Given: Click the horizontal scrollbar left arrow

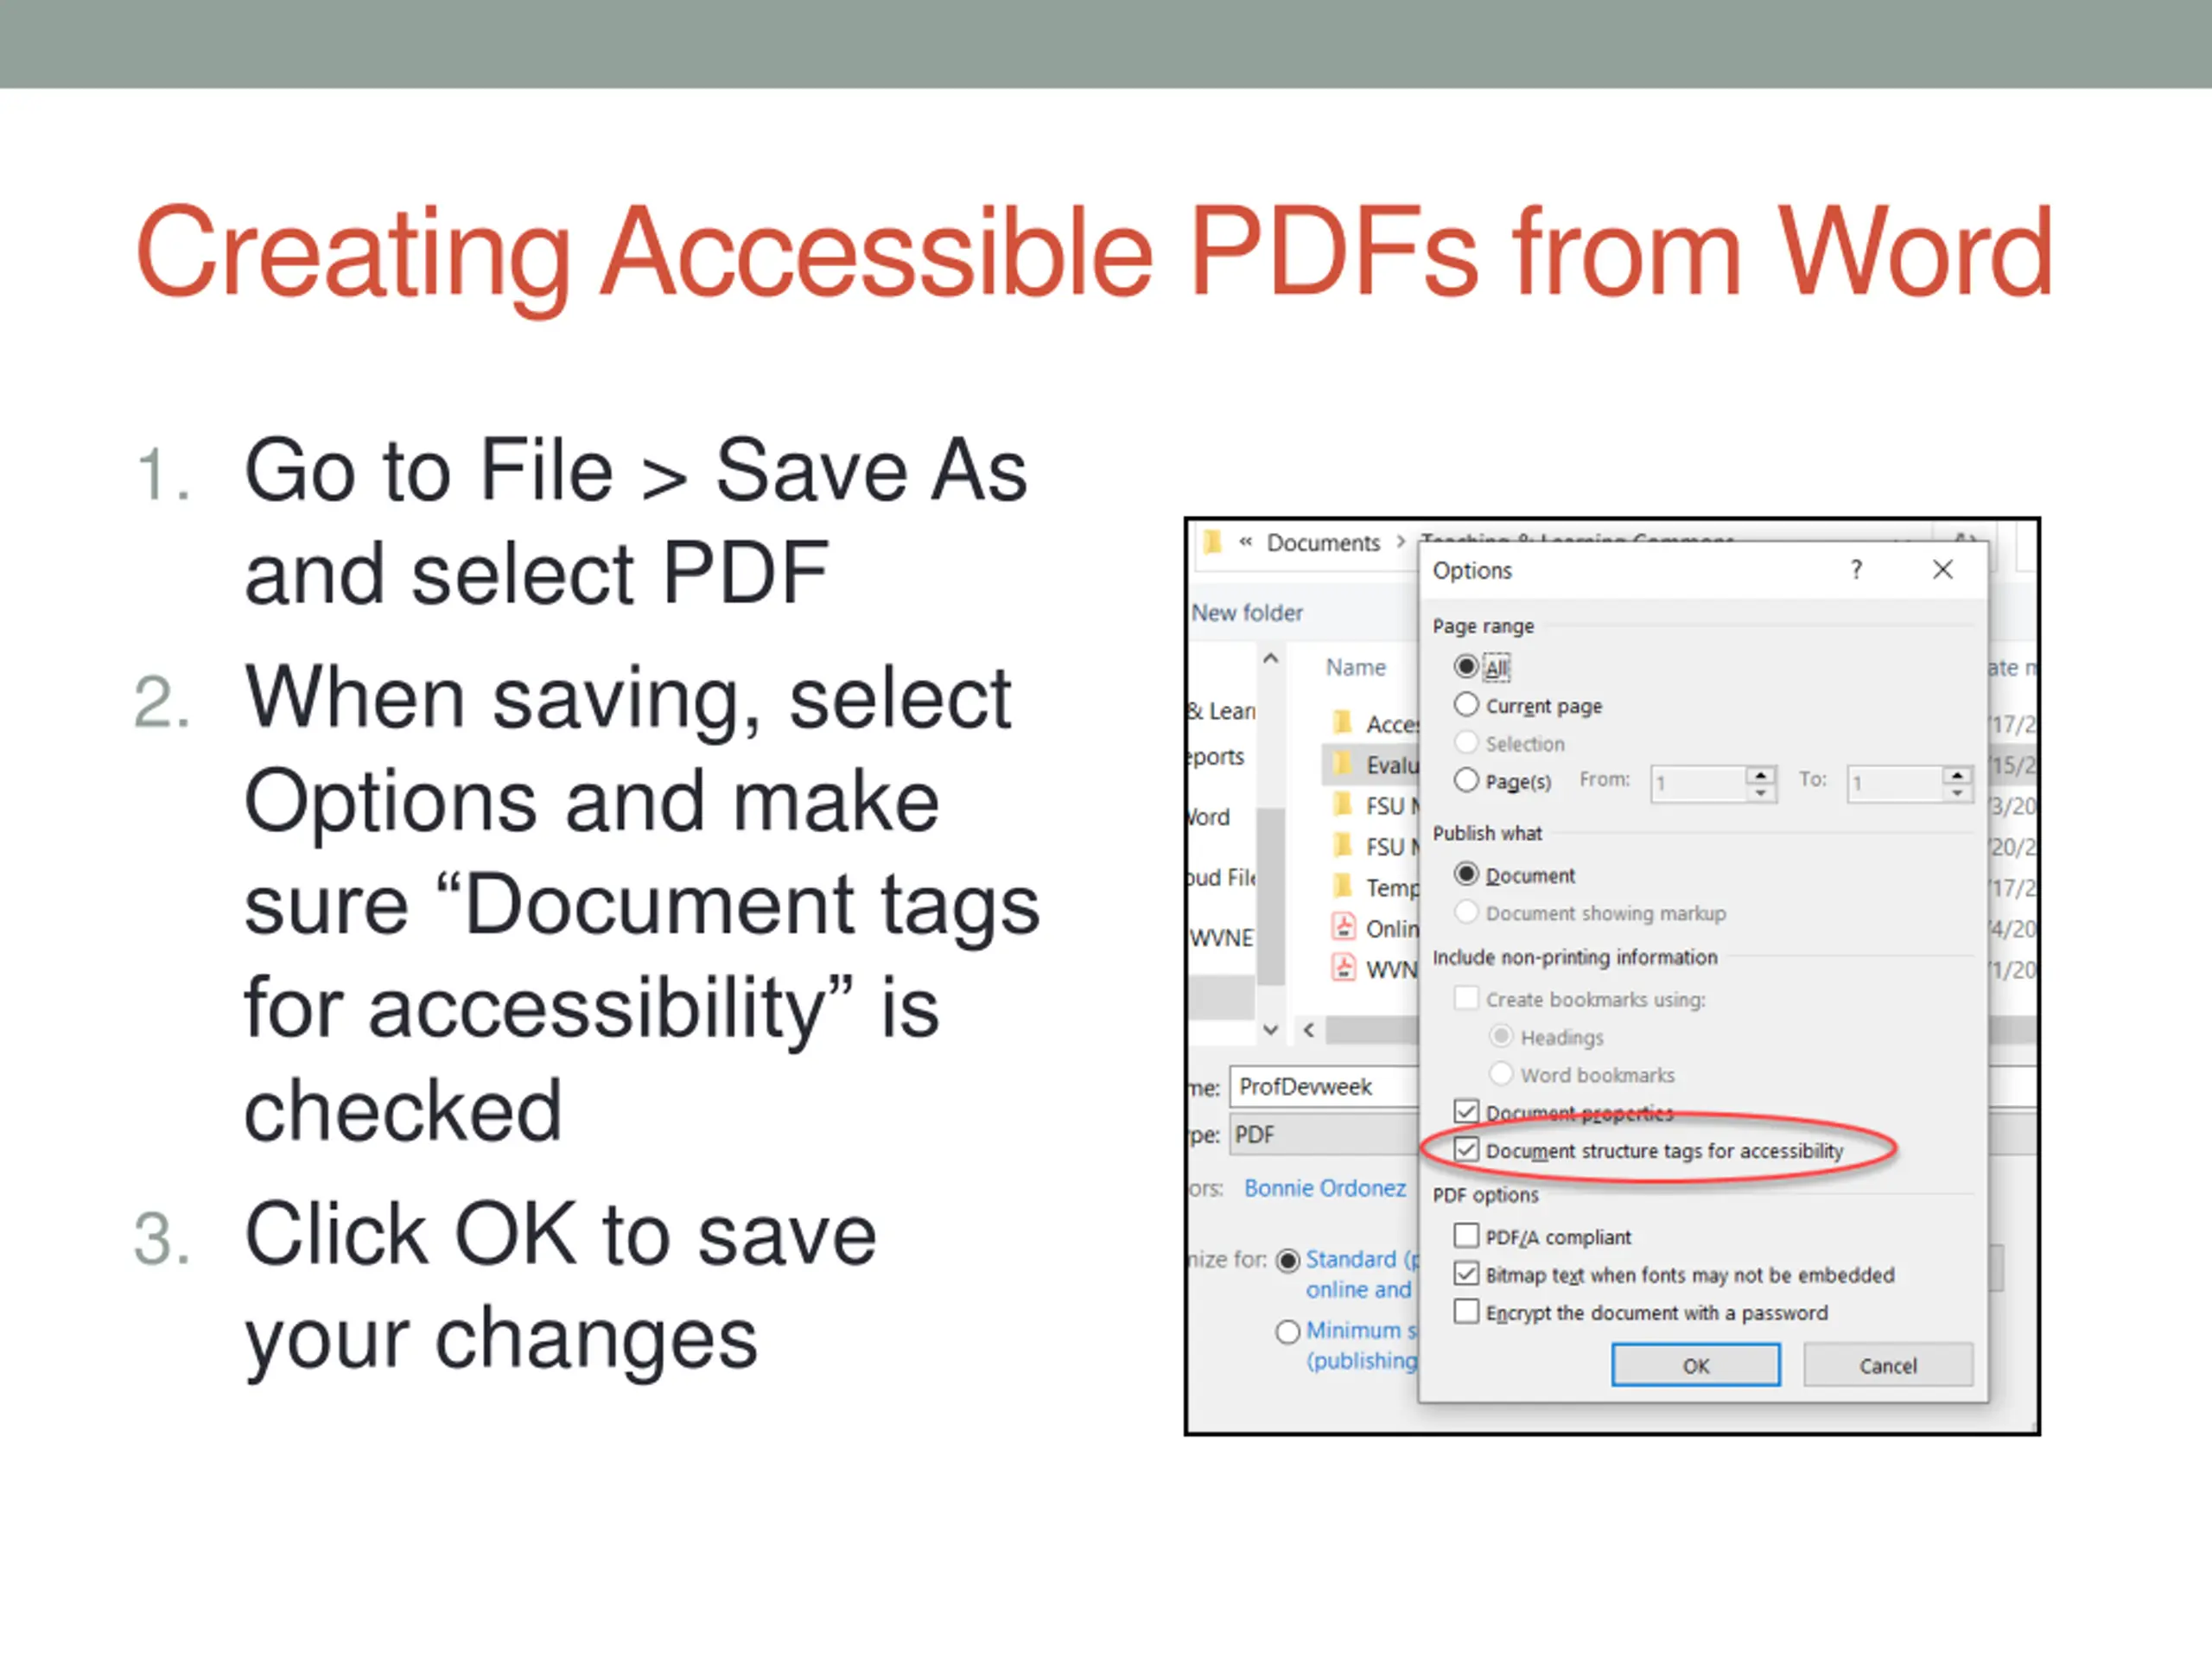Looking at the screenshot, I should coord(1309,1029).
